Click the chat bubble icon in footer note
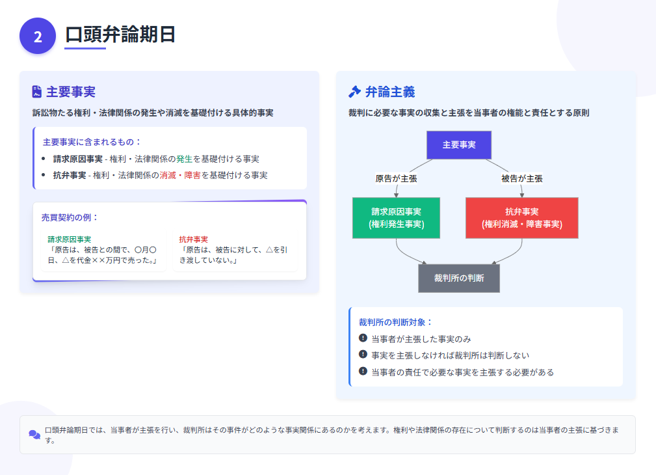656x475 pixels. pyautogui.click(x=34, y=435)
